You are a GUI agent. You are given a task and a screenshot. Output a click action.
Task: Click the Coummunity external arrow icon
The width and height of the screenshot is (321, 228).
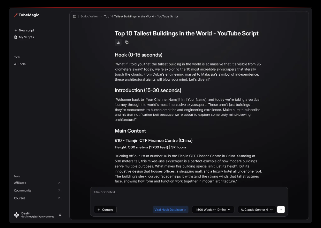tap(59, 190)
